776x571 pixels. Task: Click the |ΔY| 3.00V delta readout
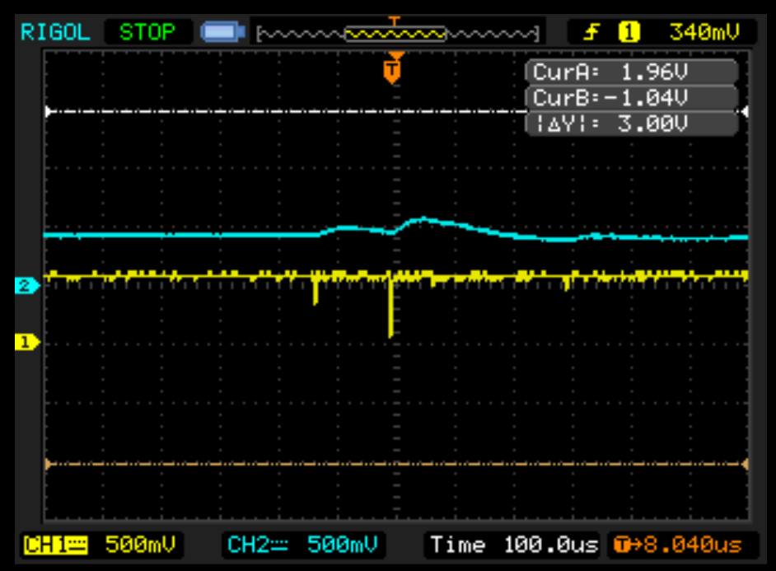coord(631,124)
